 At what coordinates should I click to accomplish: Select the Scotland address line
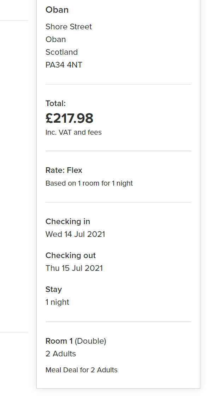pyautogui.click(x=61, y=52)
